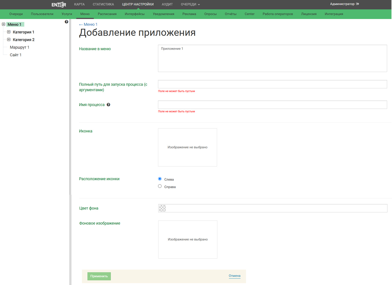Image resolution: width=392 pixels, height=285 pixels.
Task: Select the Слева icon position radio
Action: [160, 179]
